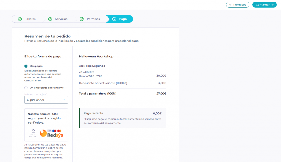Select the Dos pagos radio option
The width and height of the screenshot is (281, 162).
(26, 66)
